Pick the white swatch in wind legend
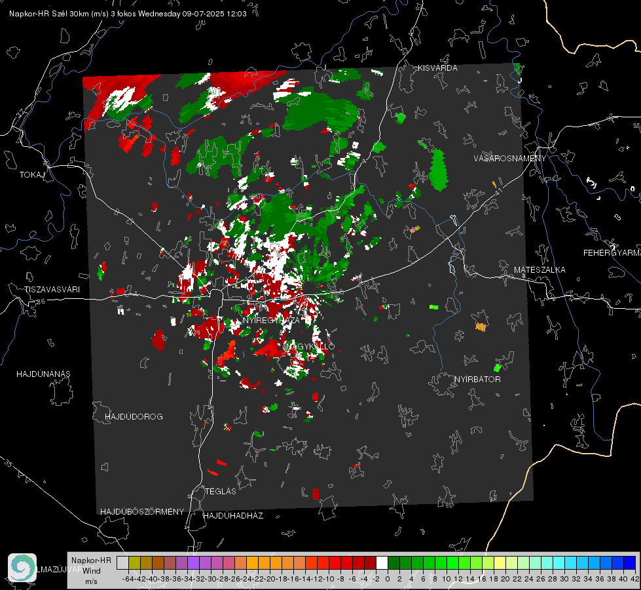Image resolution: width=641 pixels, height=590 pixels. point(382,562)
